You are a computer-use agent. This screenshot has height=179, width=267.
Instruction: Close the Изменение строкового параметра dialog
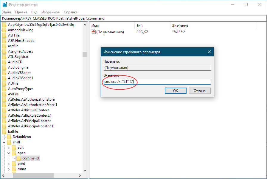tap(209, 52)
